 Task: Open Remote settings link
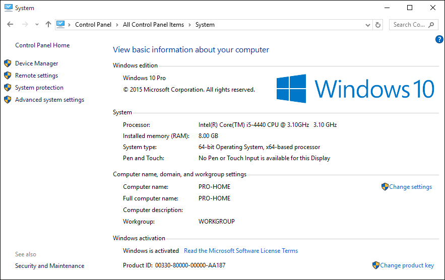(37, 76)
